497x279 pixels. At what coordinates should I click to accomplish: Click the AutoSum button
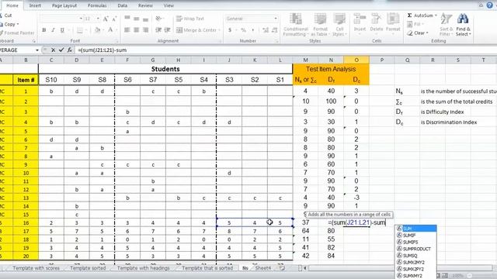tap(420, 15)
